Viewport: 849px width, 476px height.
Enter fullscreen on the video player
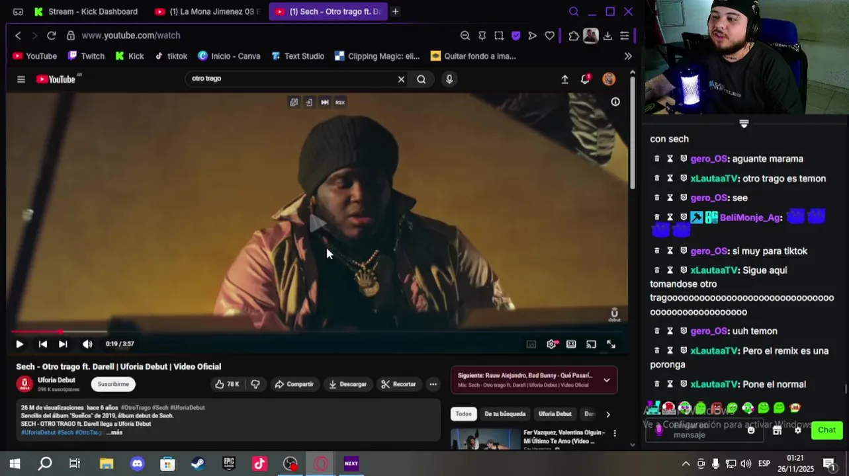point(611,344)
